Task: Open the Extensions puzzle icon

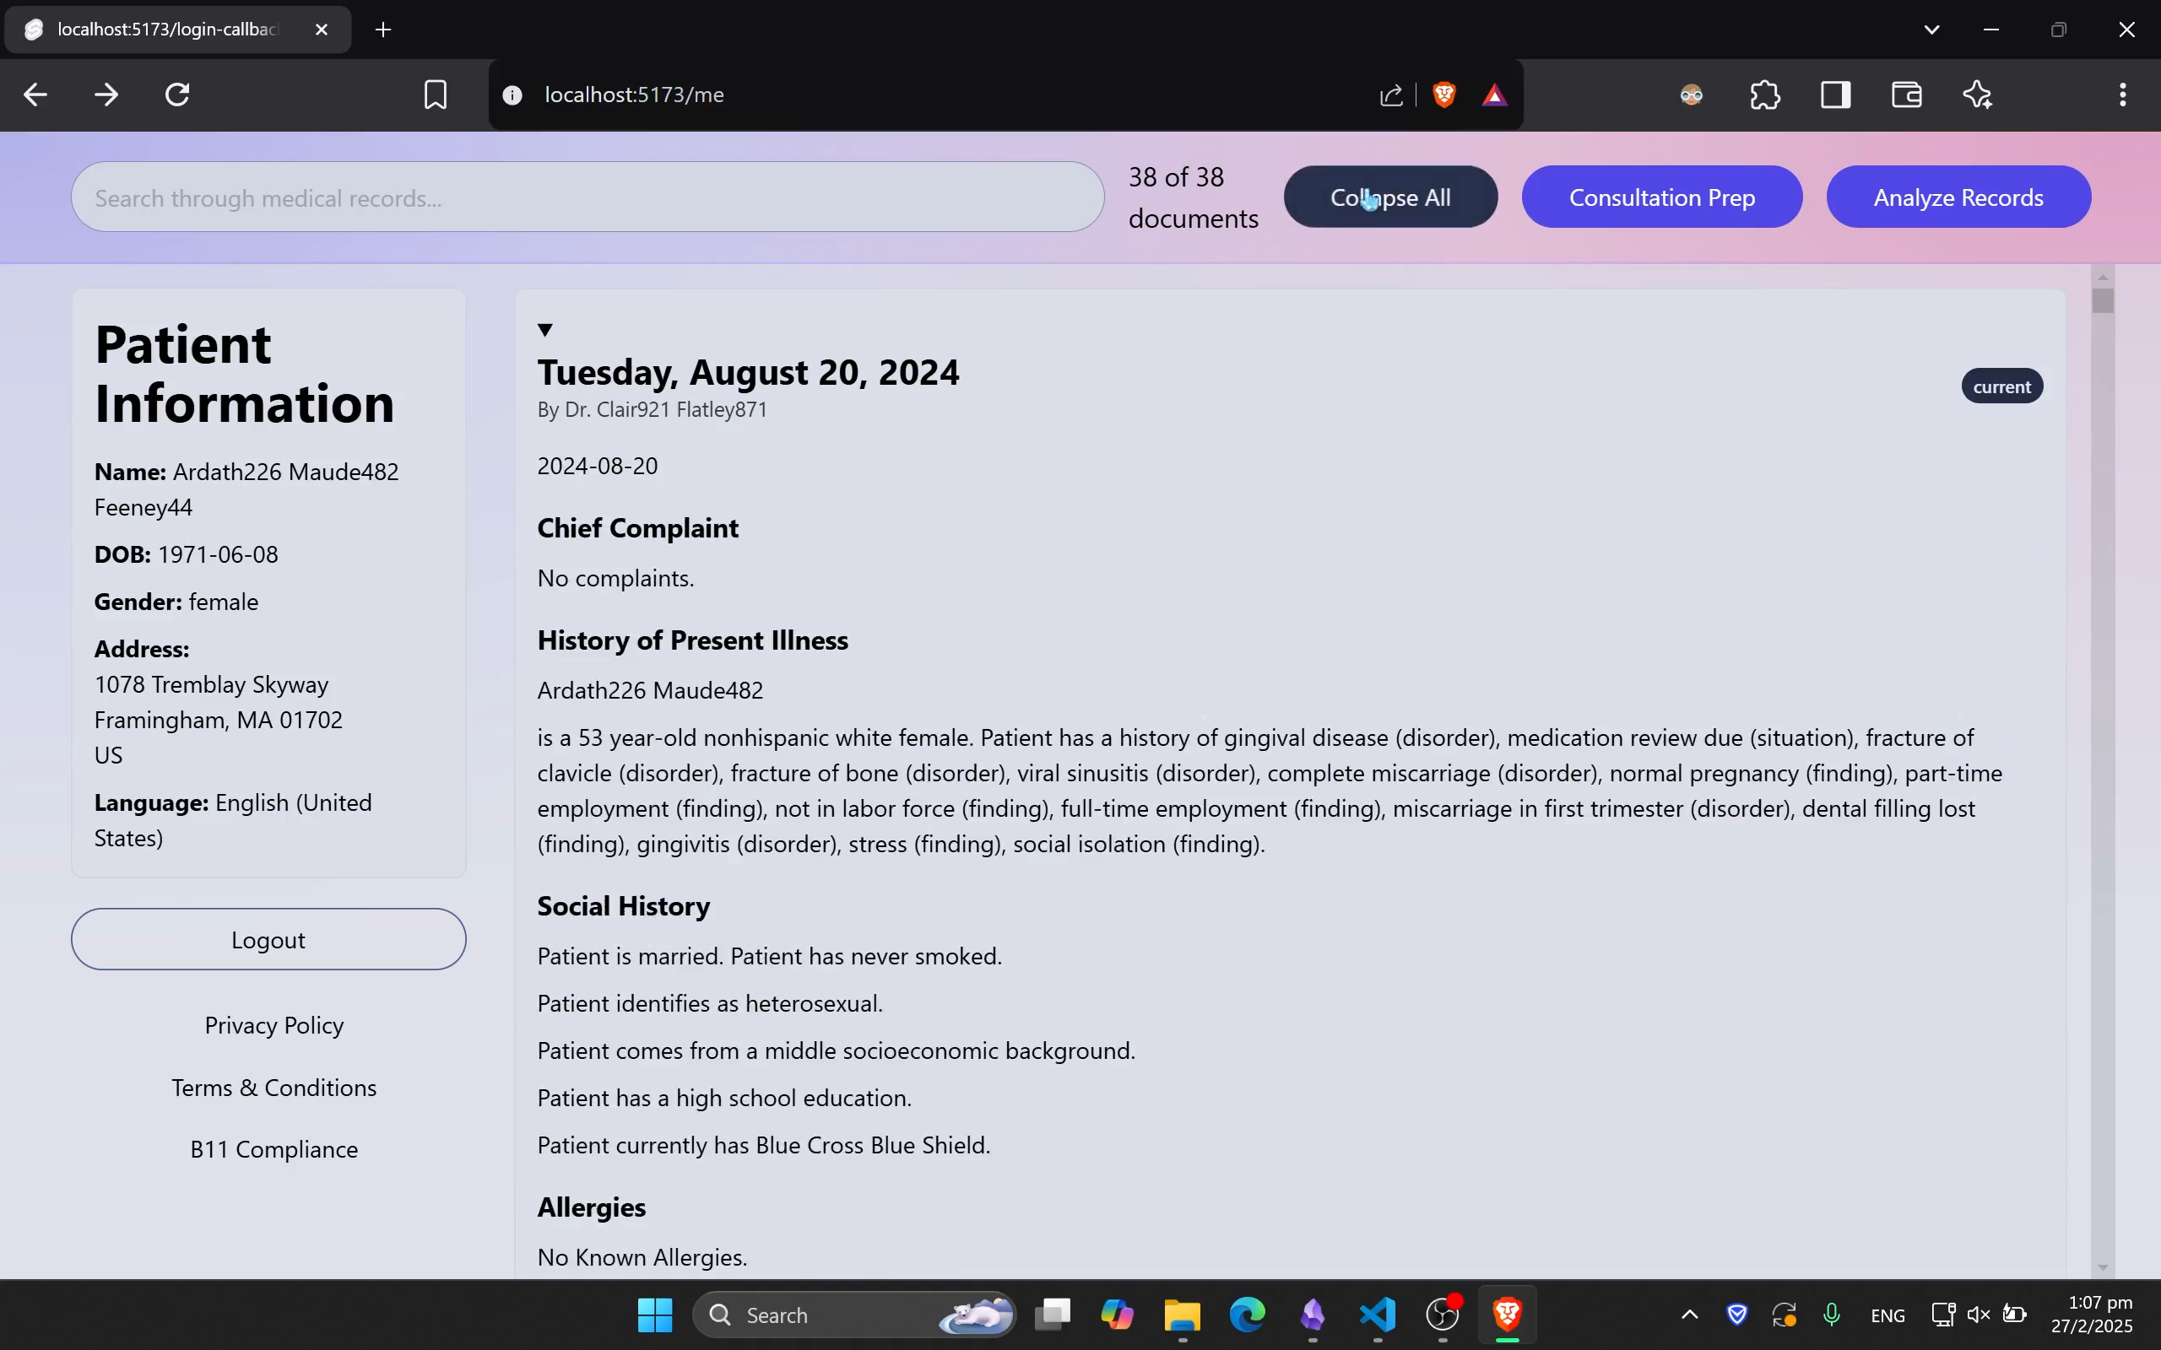Action: click(x=1764, y=94)
